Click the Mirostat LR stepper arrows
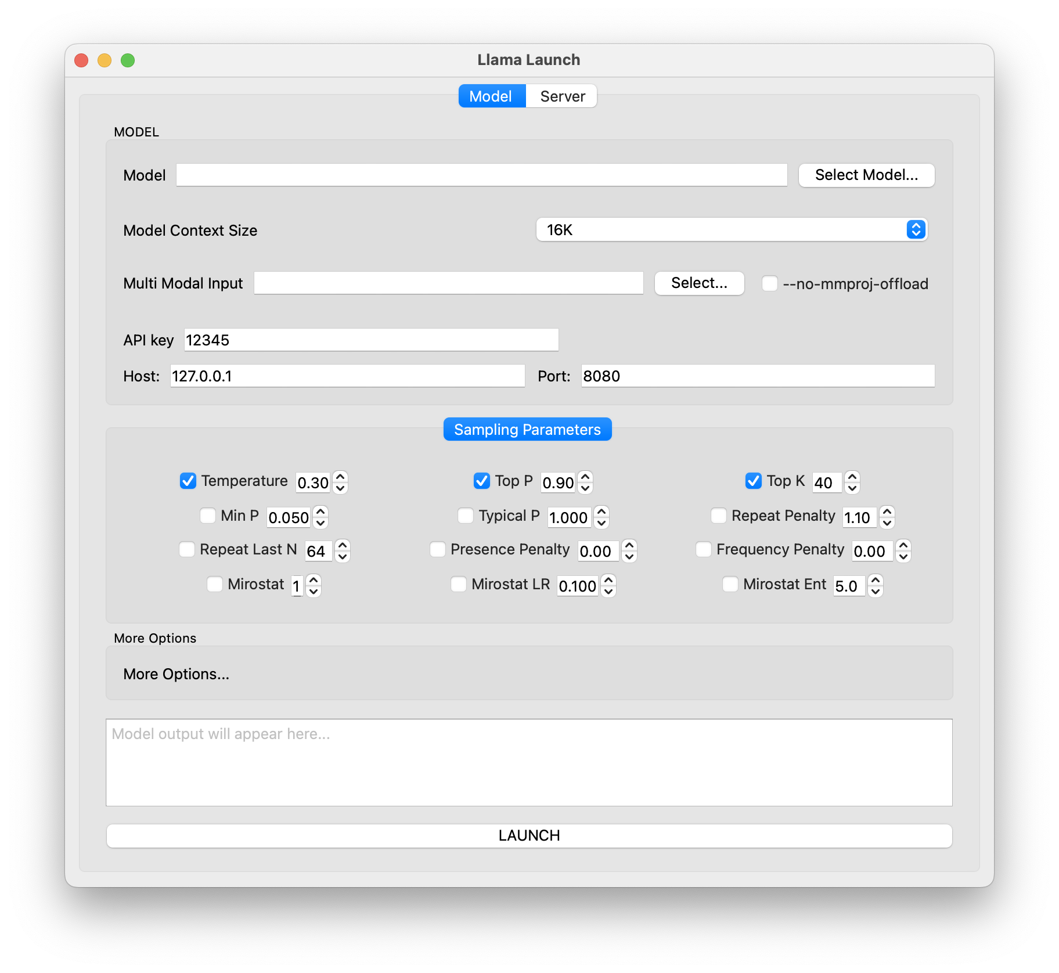Screen dimensions: 1059x973 pos(608,585)
